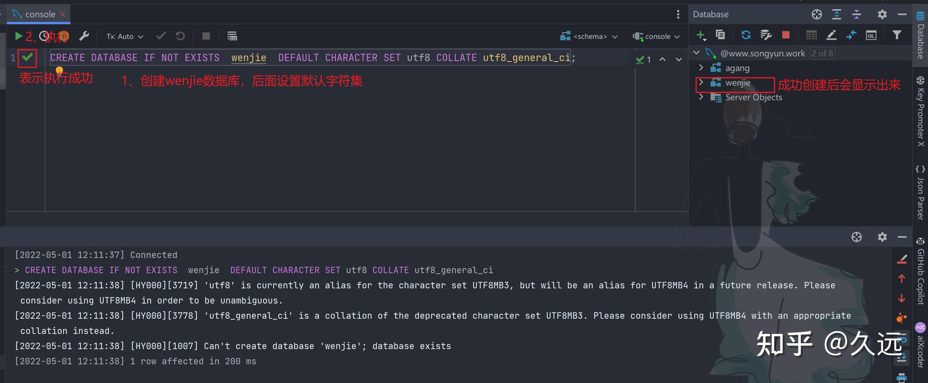Select the filter funnel icon in Database panel
This screenshot has height=383, width=928.
(x=897, y=35)
